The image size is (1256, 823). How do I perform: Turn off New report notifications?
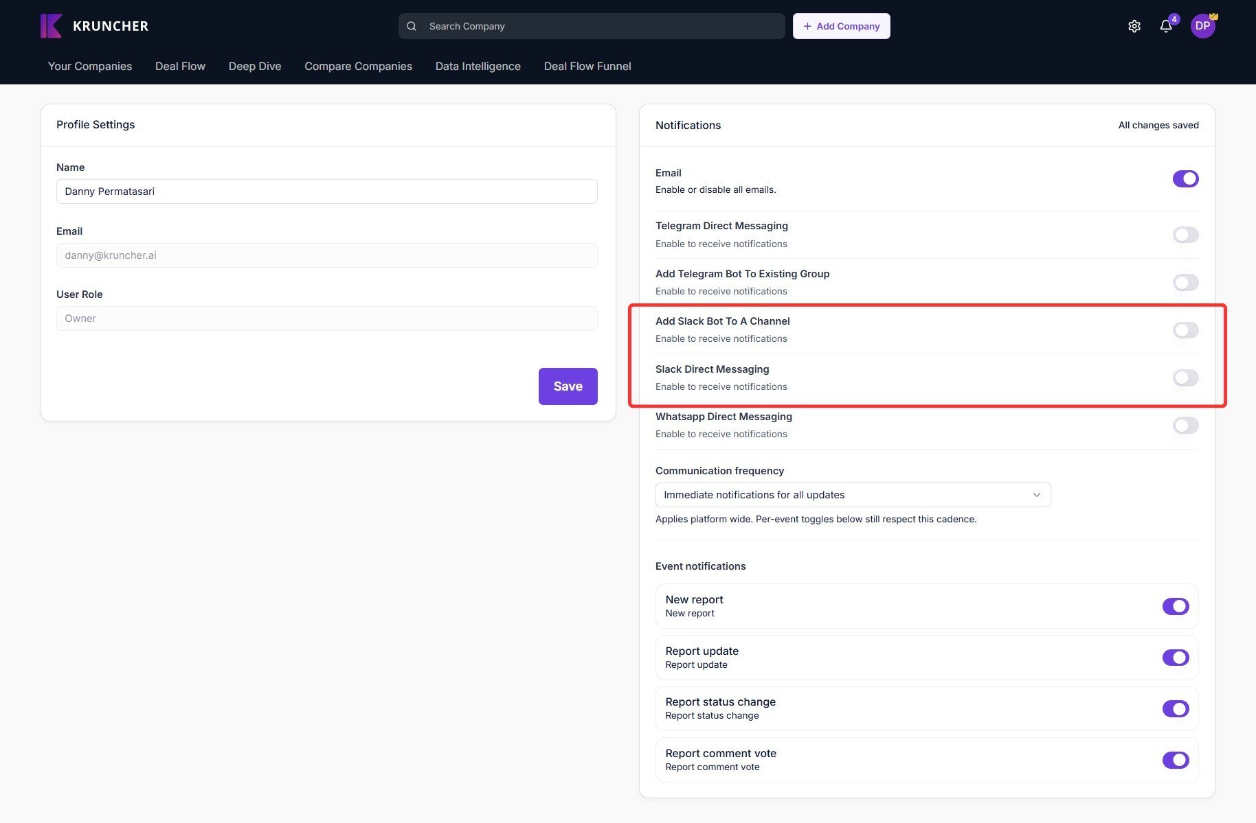click(x=1176, y=606)
